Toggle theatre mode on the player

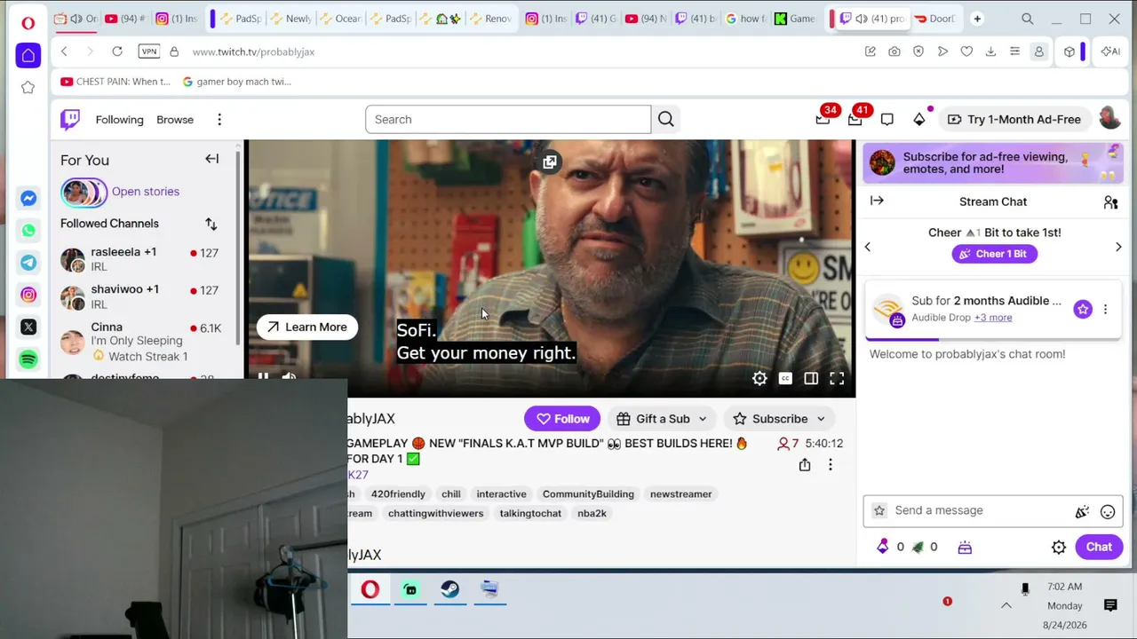tap(811, 379)
